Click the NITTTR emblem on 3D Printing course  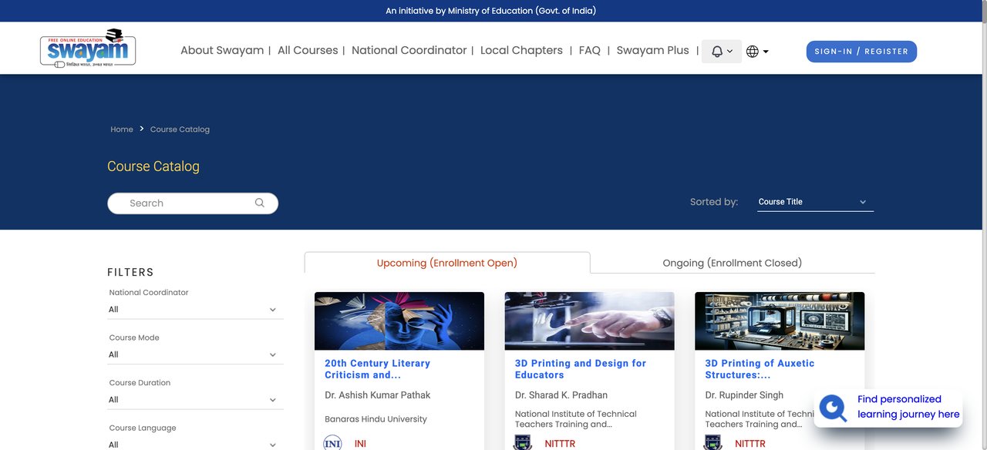click(x=522, y=442)
